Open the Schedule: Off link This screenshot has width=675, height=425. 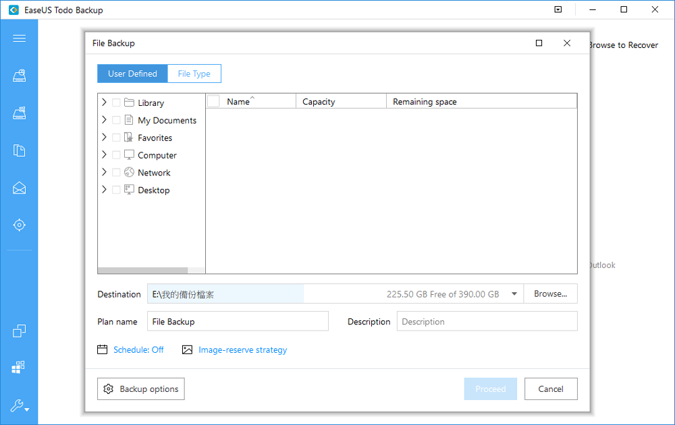138,350
